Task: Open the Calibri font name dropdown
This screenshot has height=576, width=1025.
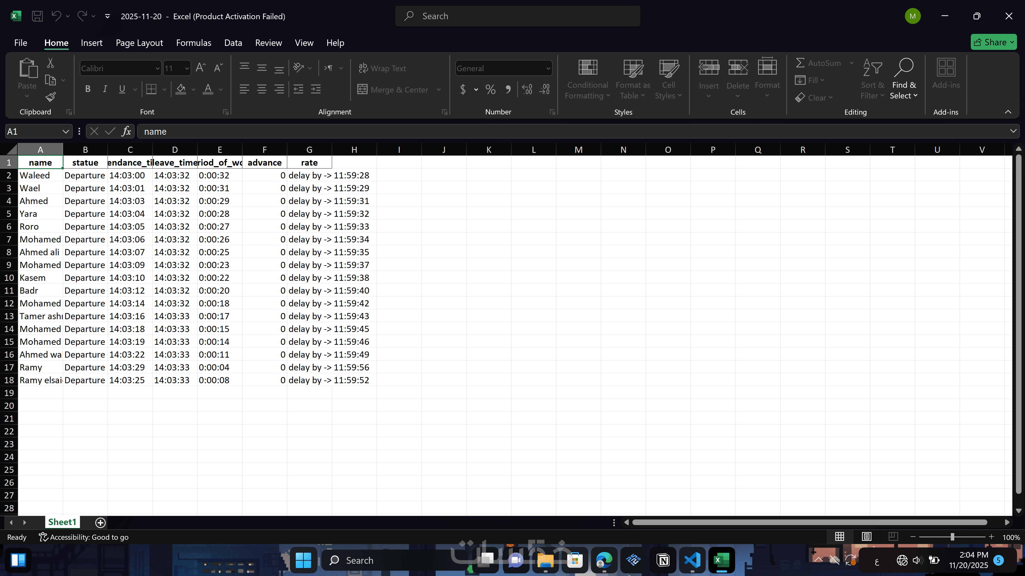Action: pos(157,68)
